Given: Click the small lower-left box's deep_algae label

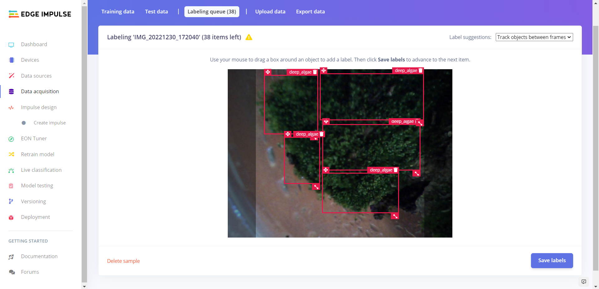Looking at the screenshot, I should pyautogui.click(x=307, y=134).
